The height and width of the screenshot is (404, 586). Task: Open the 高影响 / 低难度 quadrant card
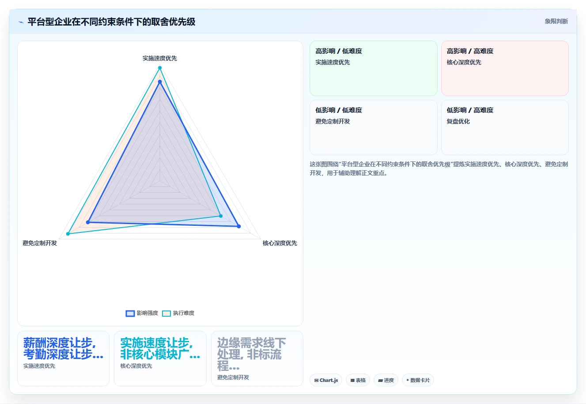374,68
